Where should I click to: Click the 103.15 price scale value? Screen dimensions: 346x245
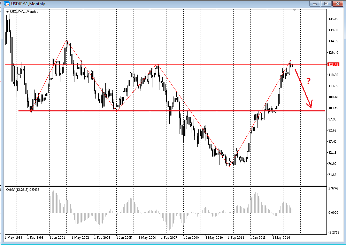click(333, 108)
